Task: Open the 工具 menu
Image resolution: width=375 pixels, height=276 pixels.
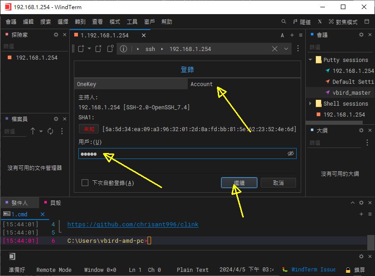Action: (x=132, y=22)
